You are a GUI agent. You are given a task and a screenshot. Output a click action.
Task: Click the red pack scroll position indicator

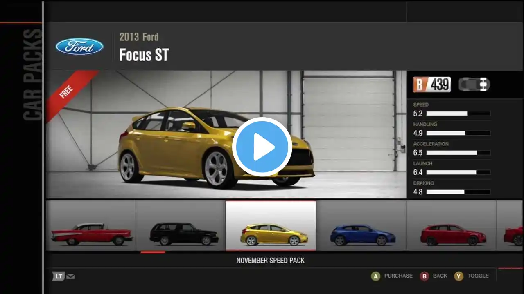click(x=153, y=252)
